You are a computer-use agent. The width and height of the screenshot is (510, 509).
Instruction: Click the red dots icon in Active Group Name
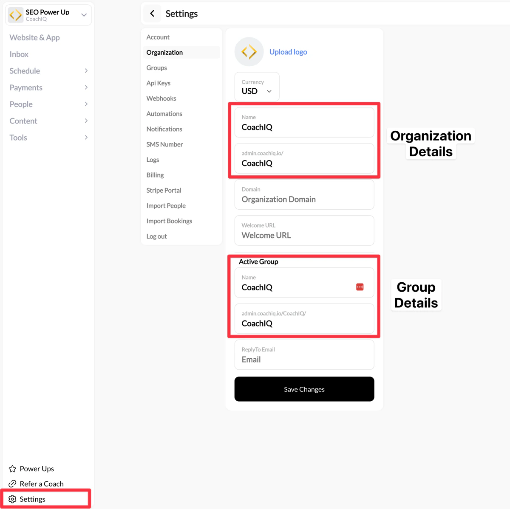click(360, 287)
